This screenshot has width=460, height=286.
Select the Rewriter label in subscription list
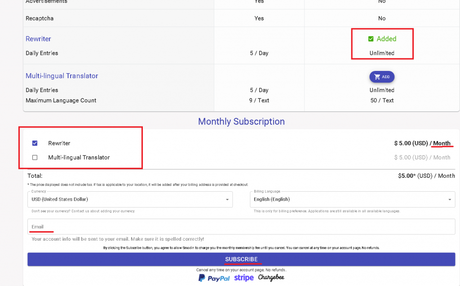pyautogui.click(x=59, y=143)
